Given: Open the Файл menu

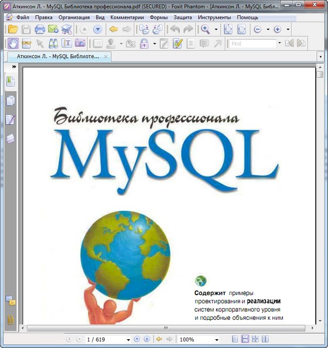Looking at the screenshot, I should point(23,17).
